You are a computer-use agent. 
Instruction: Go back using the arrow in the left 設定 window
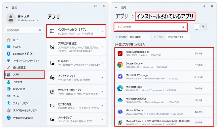coord(7,8)
